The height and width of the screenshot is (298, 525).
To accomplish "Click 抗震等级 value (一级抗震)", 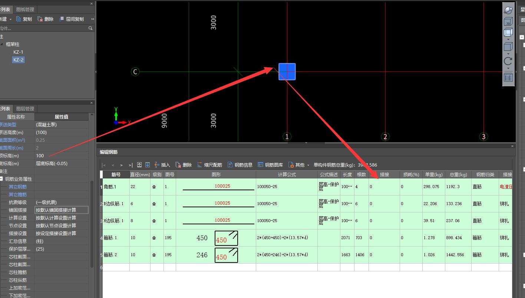I will pos(62,202).
